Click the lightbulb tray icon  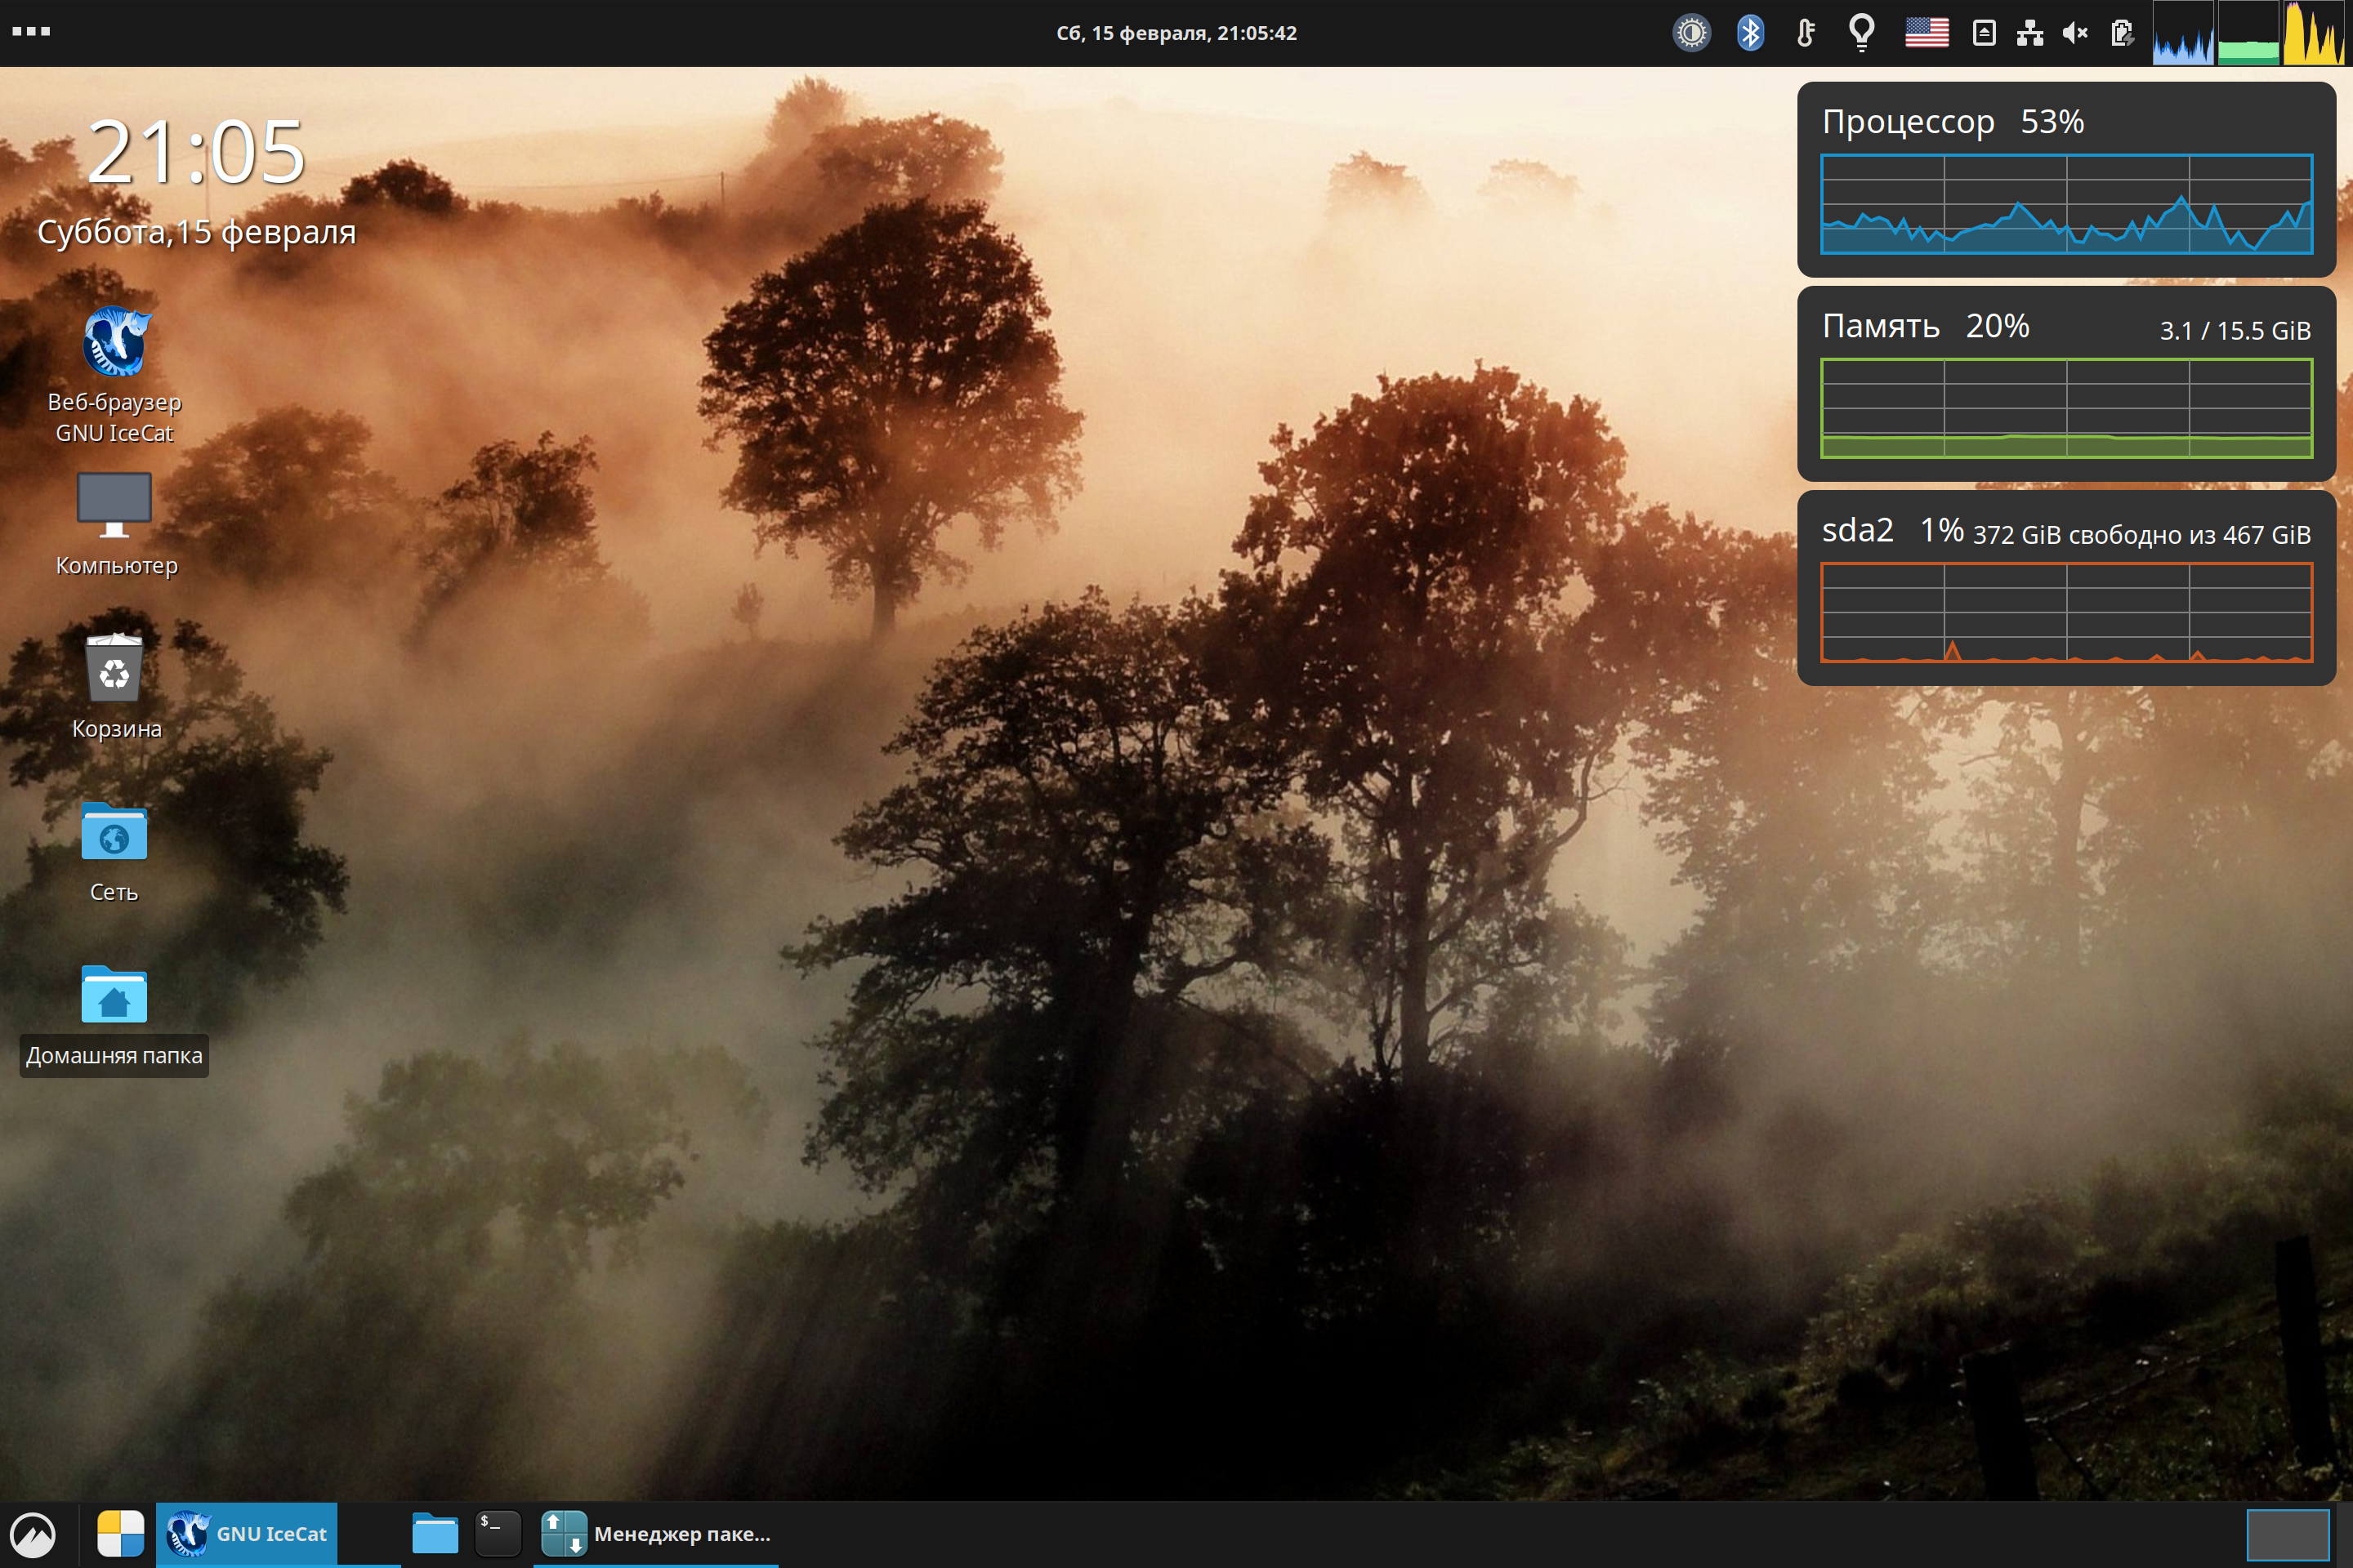click(x=1861, y=33)
